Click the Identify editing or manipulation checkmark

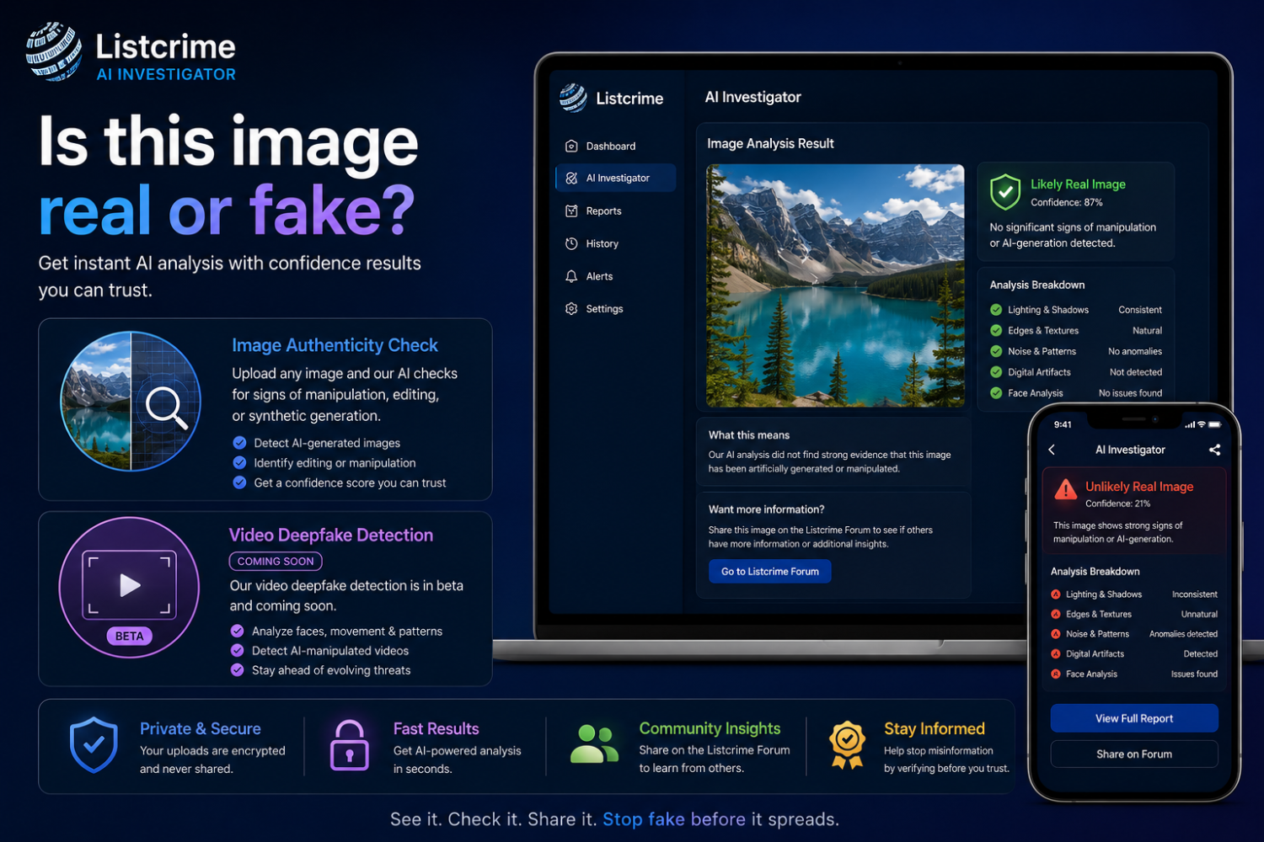pos(239,462)
